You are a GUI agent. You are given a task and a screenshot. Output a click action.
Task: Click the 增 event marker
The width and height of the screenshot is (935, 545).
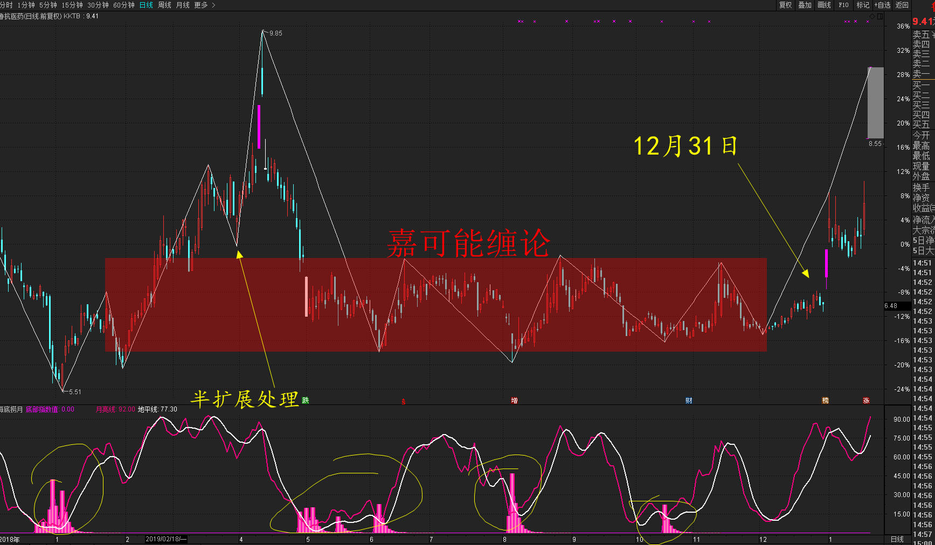pyautogui.click(x=514, y=400)
